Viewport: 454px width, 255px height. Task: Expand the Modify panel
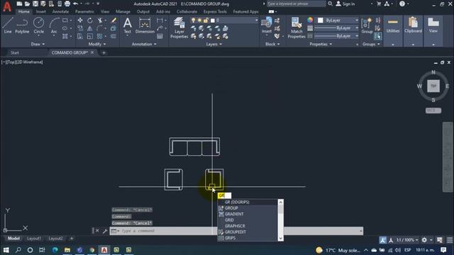coord(97,44)
